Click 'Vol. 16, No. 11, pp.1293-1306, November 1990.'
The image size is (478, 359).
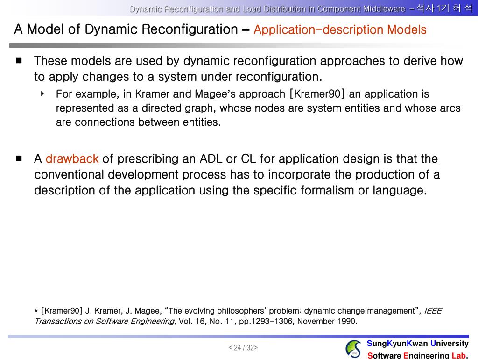click(267, 321)
